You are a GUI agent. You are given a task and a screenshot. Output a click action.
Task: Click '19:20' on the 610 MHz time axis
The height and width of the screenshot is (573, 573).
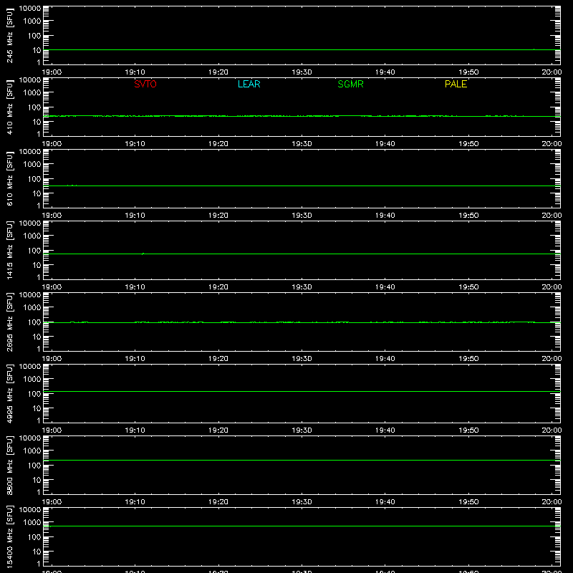click(x=218, y=216)
